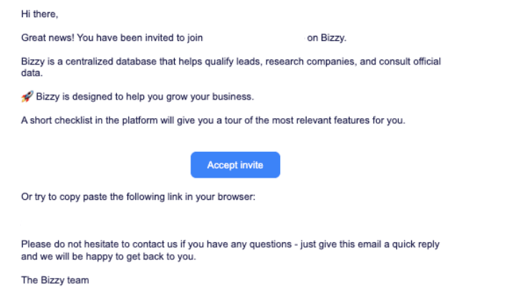Click the rocket emoji icon
This screenshot has height=293, width=505.
[x=27, y=96]
